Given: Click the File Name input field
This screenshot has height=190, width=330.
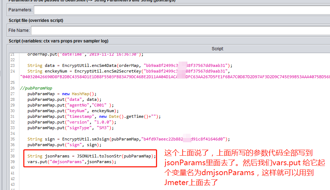Looking at the screenshot, I should click(180, 30).
